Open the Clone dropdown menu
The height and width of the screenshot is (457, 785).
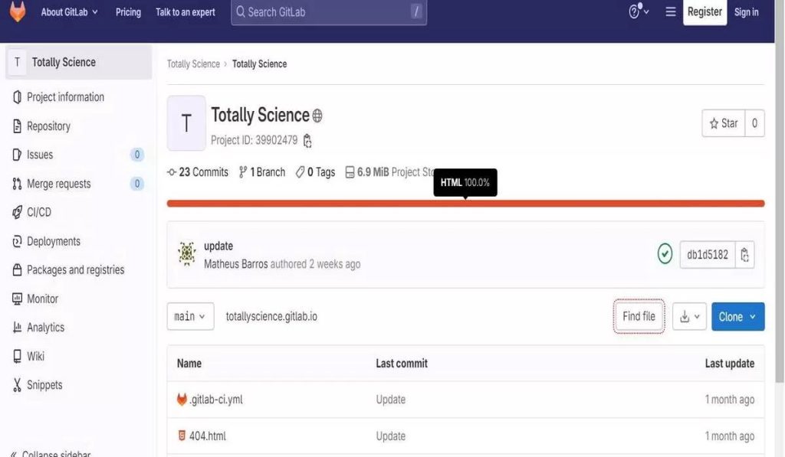point(737,315)
